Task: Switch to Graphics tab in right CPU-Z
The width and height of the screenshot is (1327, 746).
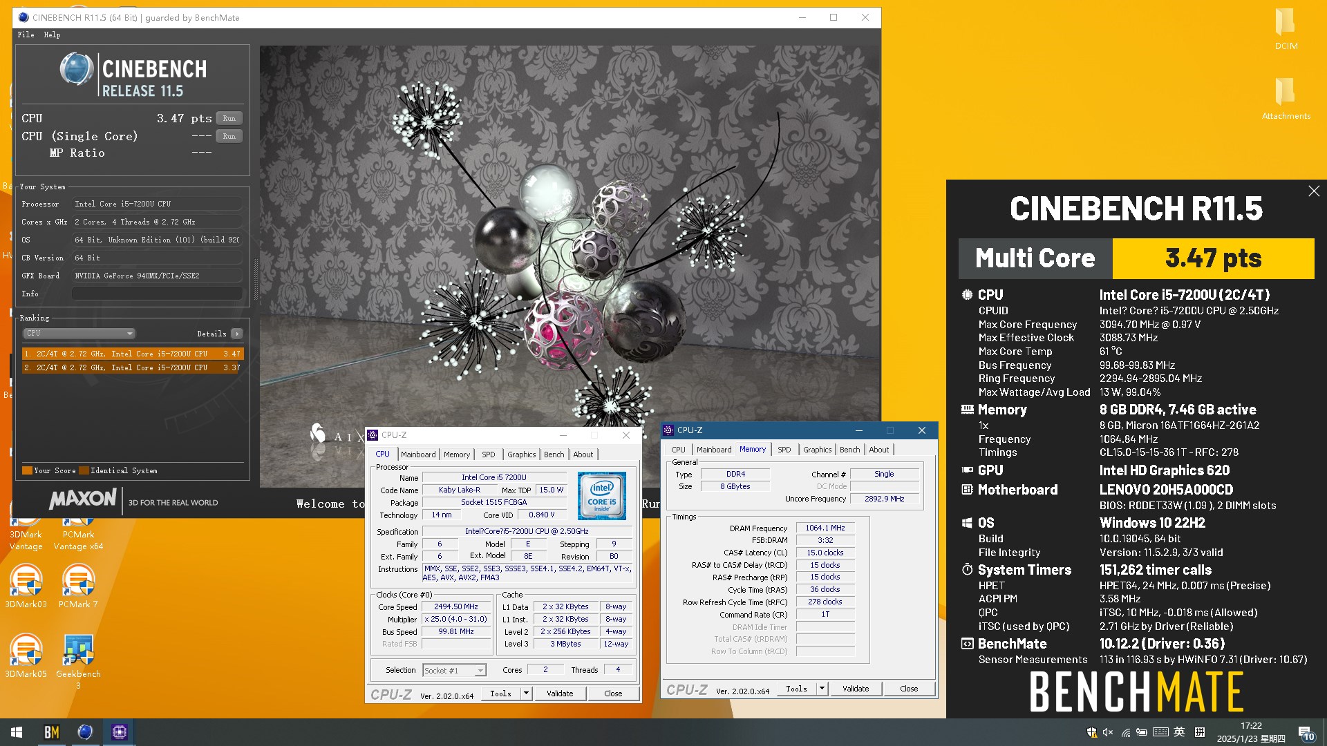Action: coord(818,450)
